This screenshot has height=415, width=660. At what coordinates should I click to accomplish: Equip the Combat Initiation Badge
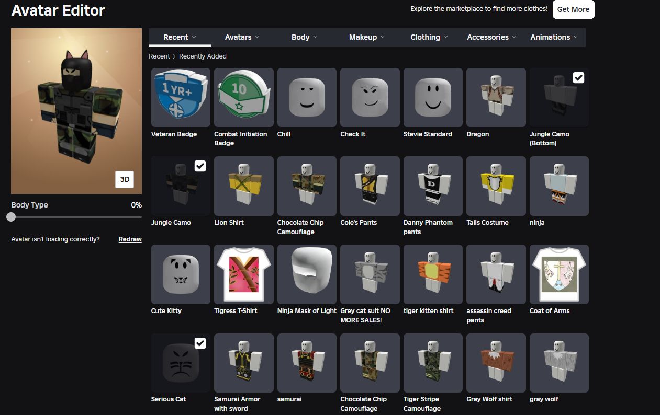coord(244,97)
